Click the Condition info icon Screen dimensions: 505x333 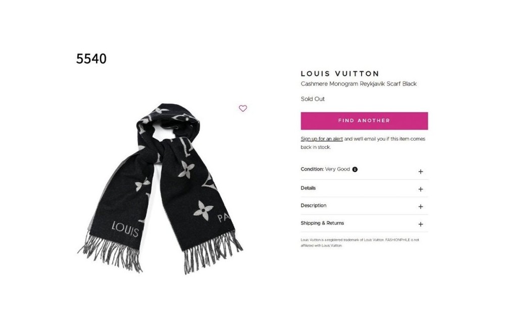click(x=355, y=169)
